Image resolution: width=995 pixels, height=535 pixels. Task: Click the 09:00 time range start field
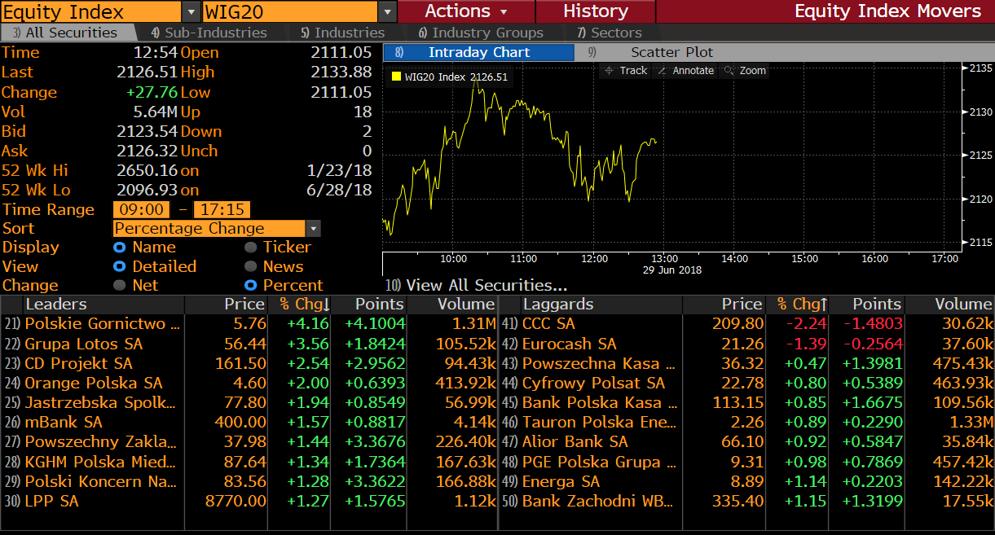[x=141, y=210]
